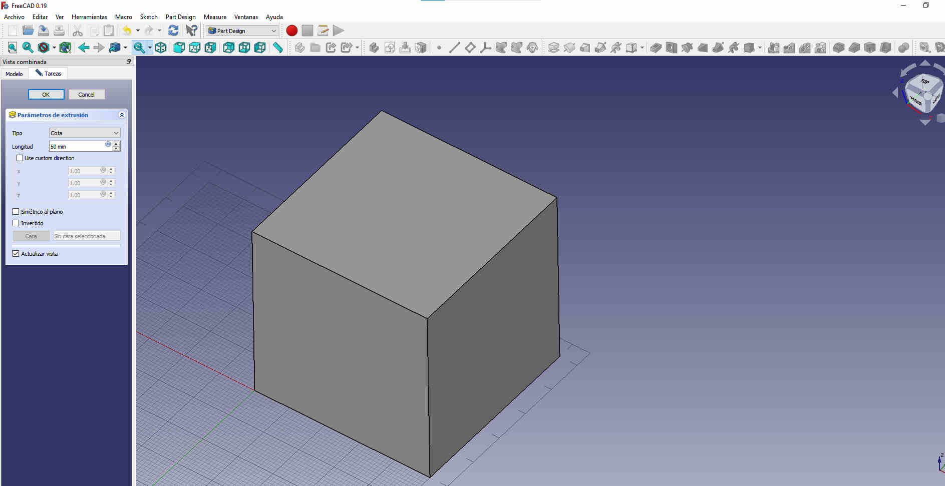The width and height of the screenshot is (945, 486).
Task: Expand additive primitives dropdown arrow
Action: 642,48
